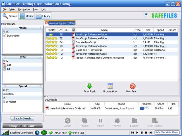Click the Preview gear icon
Viewport: 182px width, 136px height.
click(x=117, y=121)
